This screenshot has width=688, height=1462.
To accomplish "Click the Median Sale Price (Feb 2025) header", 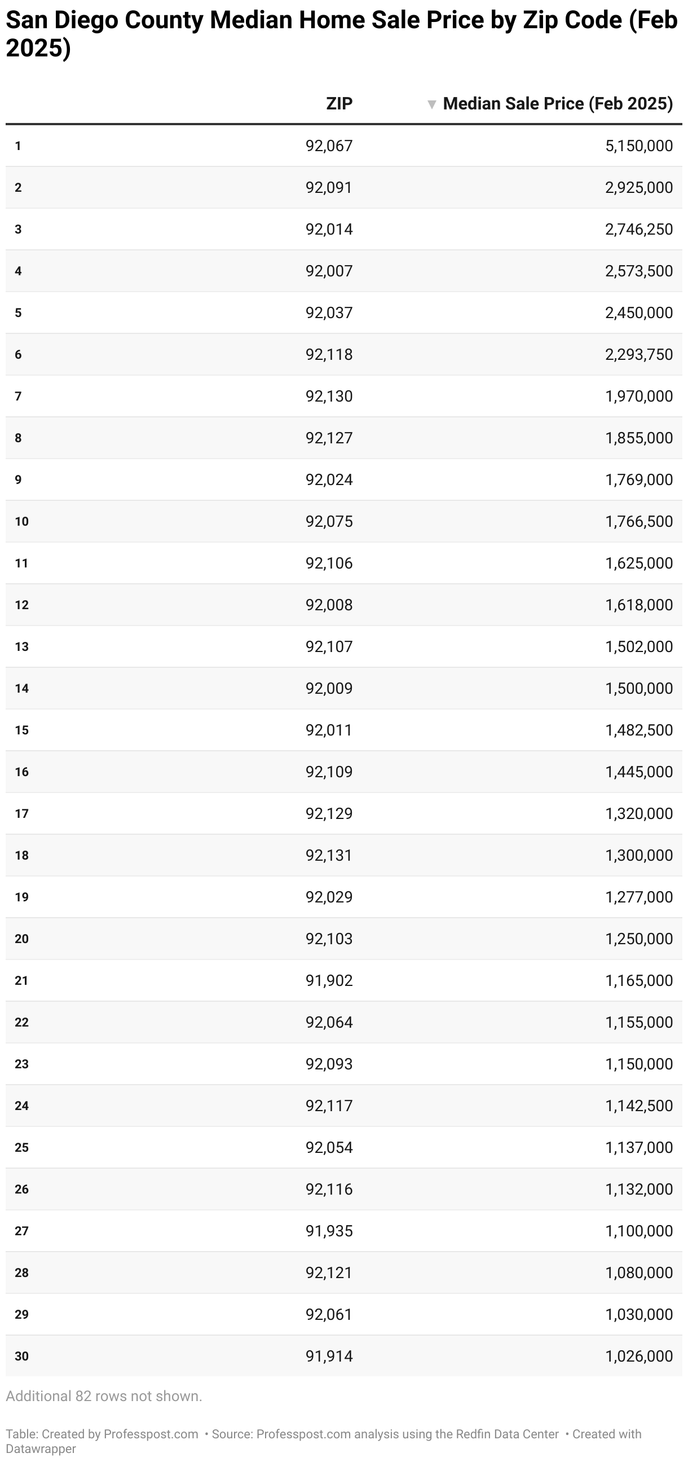I will click(x=557, y=104).
